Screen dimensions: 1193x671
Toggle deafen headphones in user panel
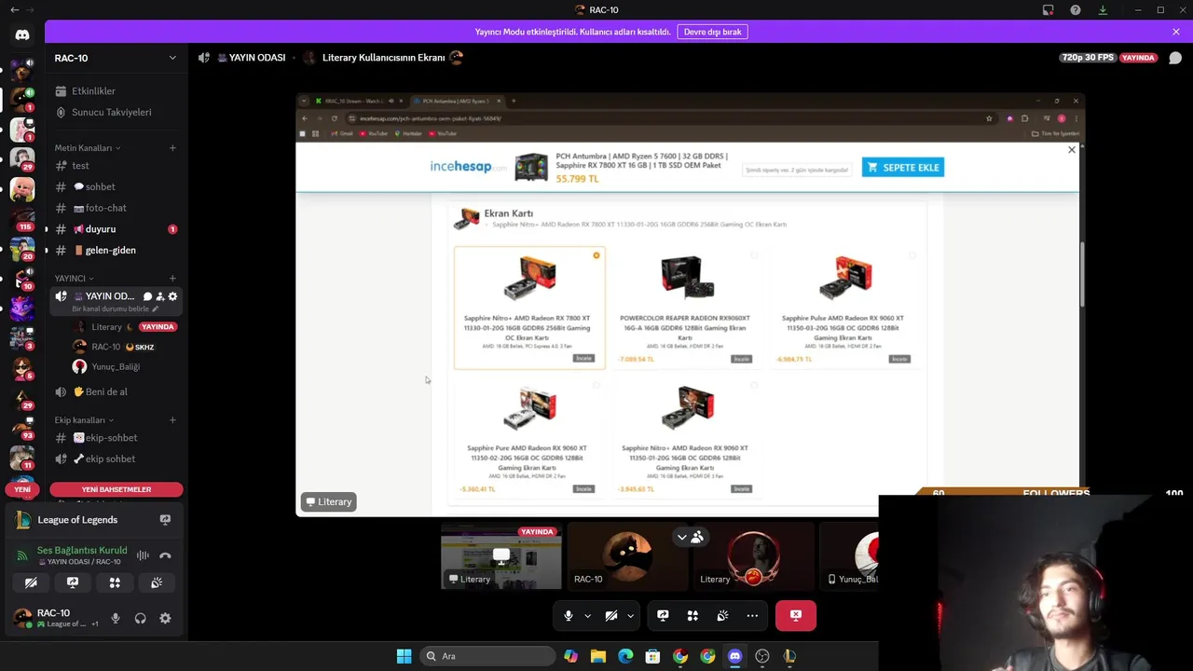pos(141,618)
